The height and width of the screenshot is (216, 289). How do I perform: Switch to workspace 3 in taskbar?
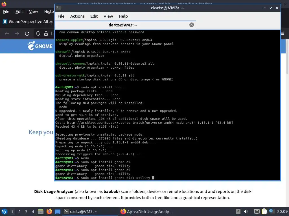[x=26, y=212]
